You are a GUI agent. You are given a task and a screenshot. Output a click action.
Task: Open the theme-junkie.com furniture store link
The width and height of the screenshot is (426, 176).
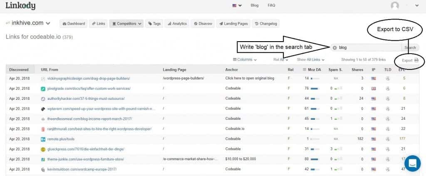point(86,159)
